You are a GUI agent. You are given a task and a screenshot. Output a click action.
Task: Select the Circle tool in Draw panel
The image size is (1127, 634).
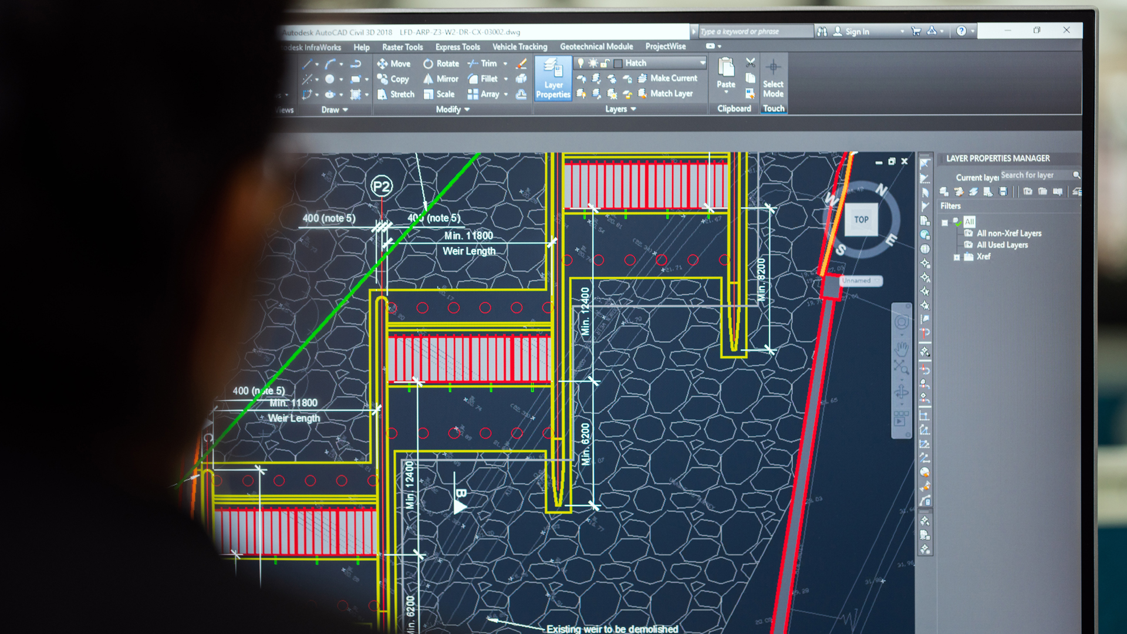(330, 79)
